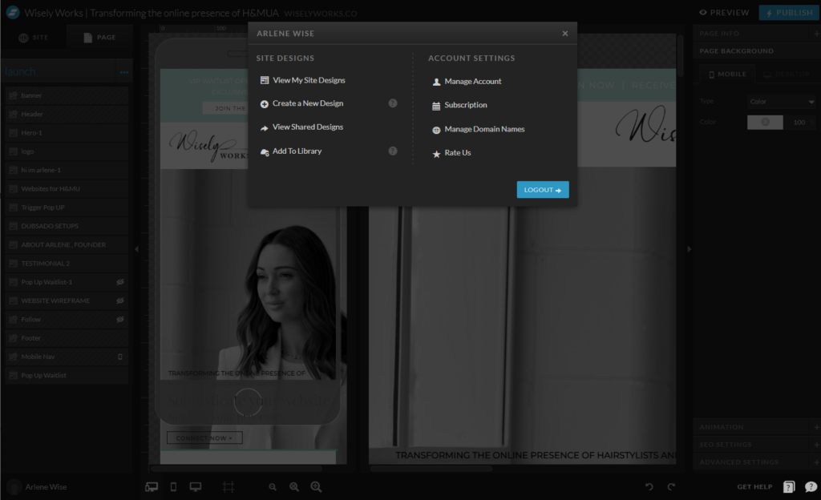Screen dimensions: 821x500
Task: Select the Trigger Pop UP section
Action: 67,207
